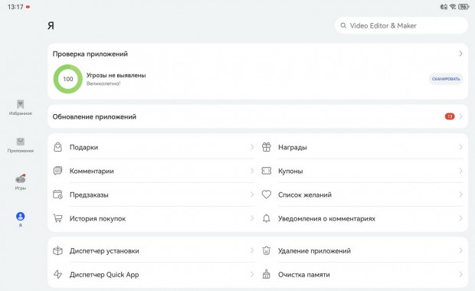Click the Предзаказы calendar icon
This screenshot has height=291, width=475.
coord(57,195)
